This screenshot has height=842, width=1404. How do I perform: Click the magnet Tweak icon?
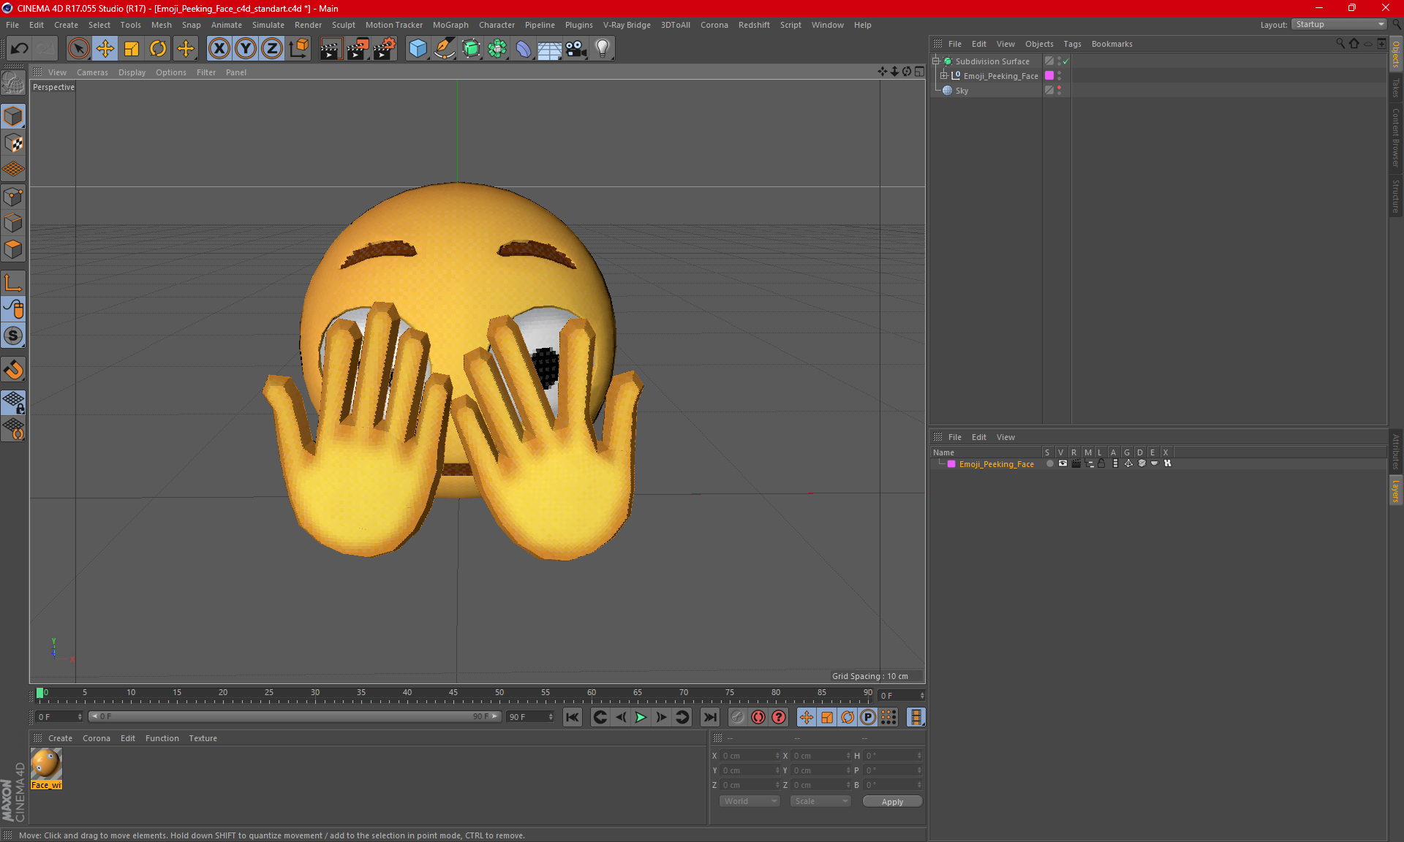point(13,370)
